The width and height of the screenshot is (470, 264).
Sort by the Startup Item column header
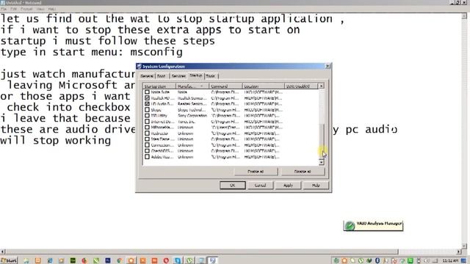click(x=159, y=87)
